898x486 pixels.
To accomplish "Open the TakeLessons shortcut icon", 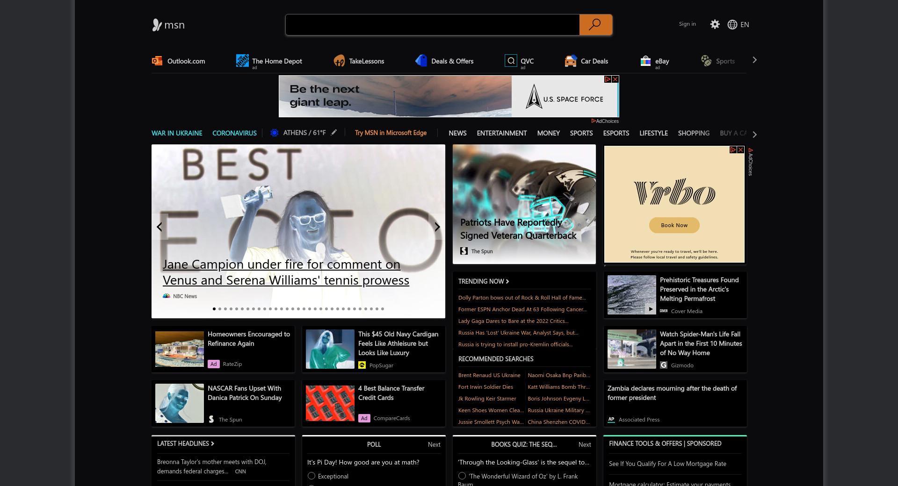I will (339, 61).
